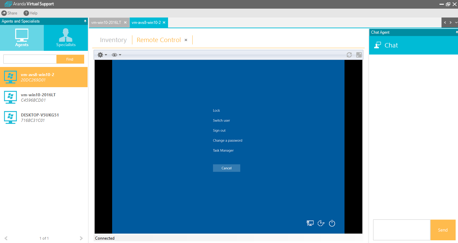The width and height of the screenshot is (458, 243).
Task: Go to previous agents page
Action: 6,238
